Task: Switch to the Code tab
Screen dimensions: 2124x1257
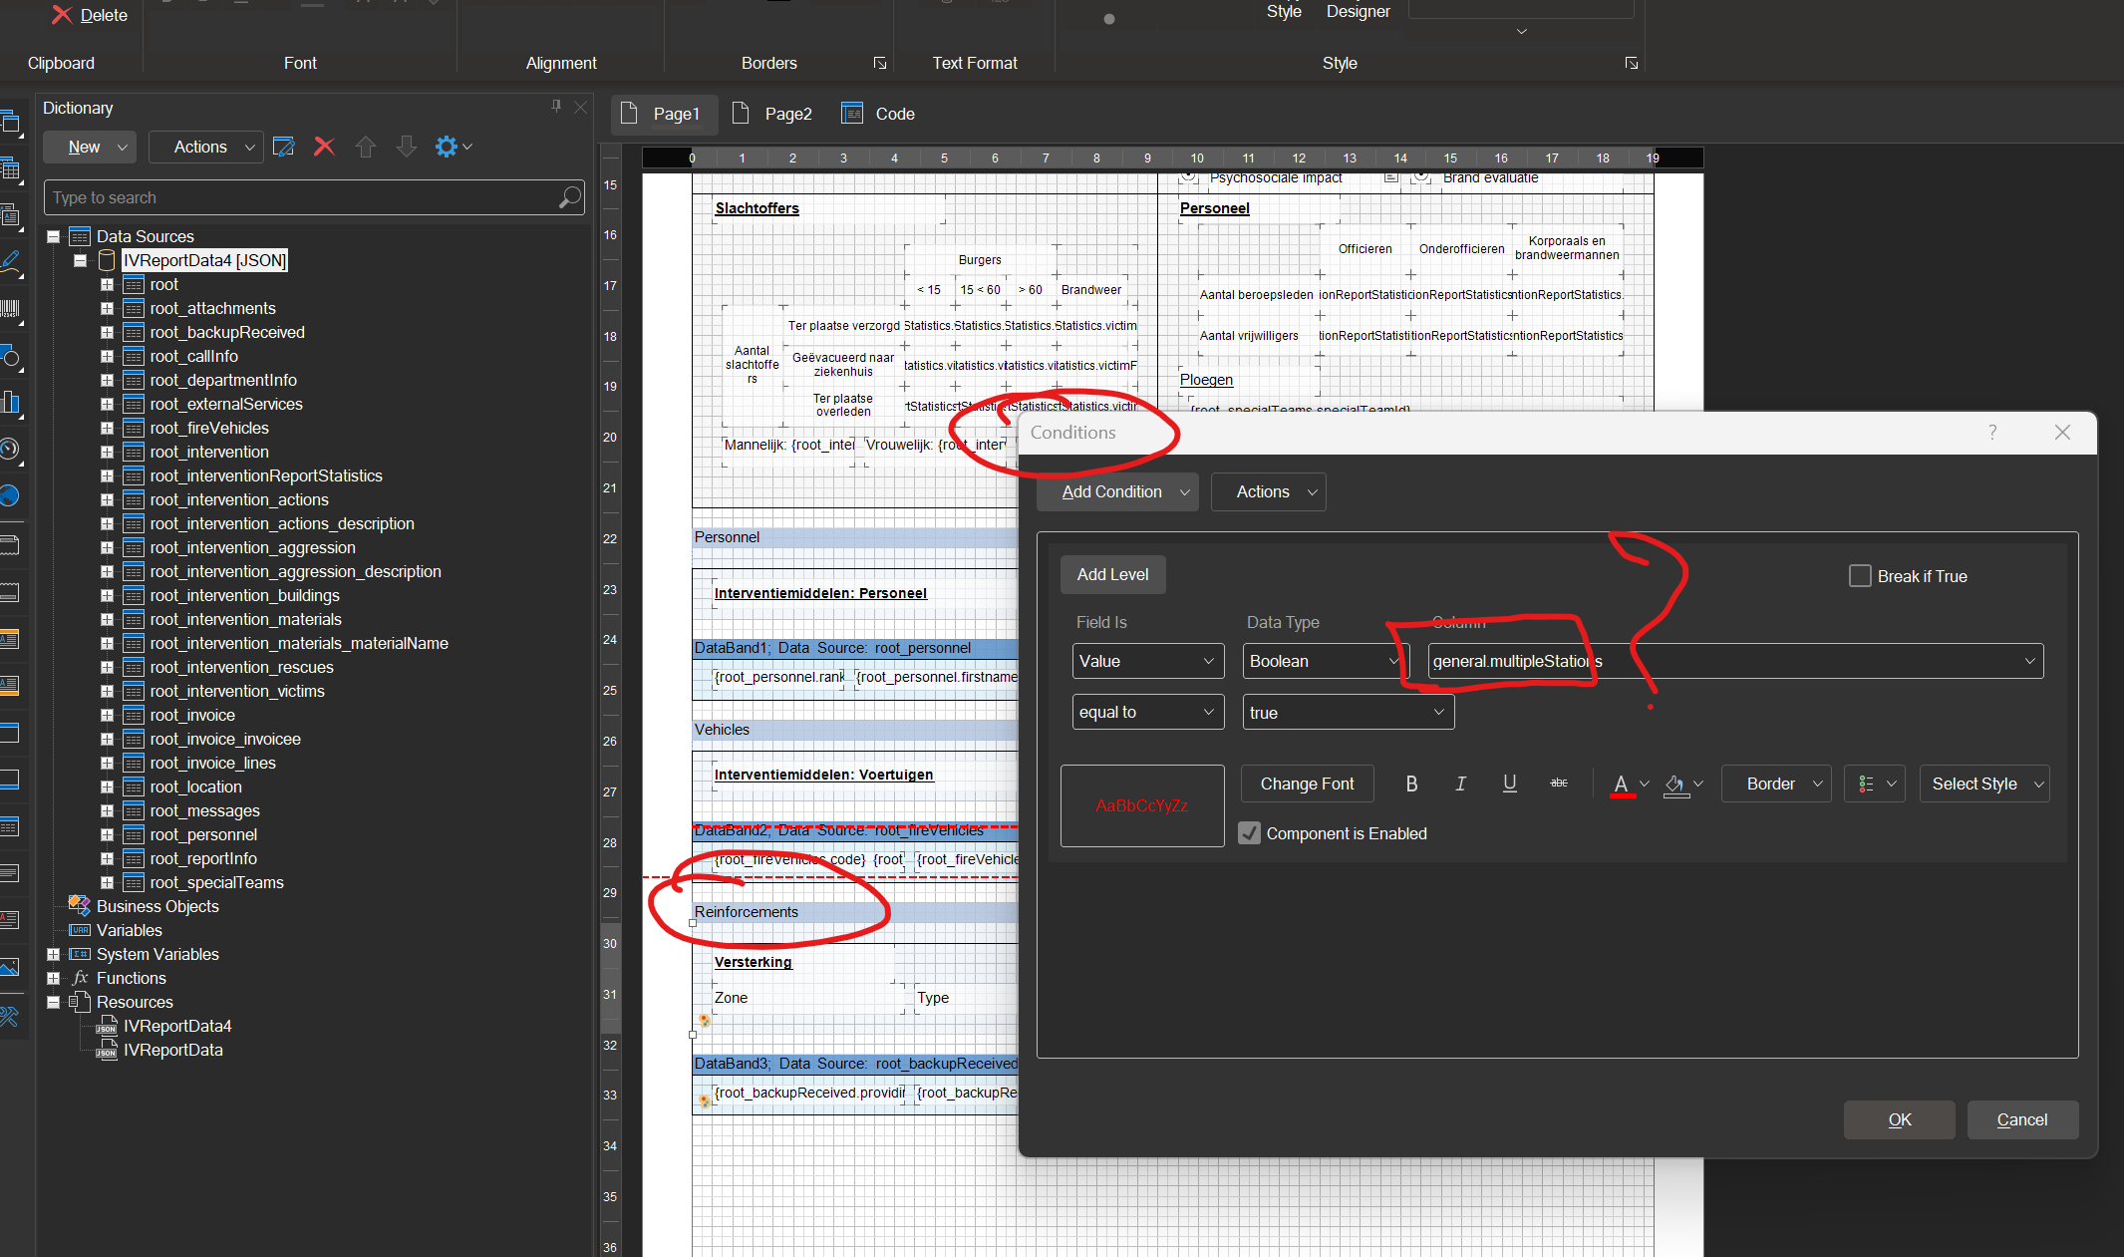Action: pos(879,114)
